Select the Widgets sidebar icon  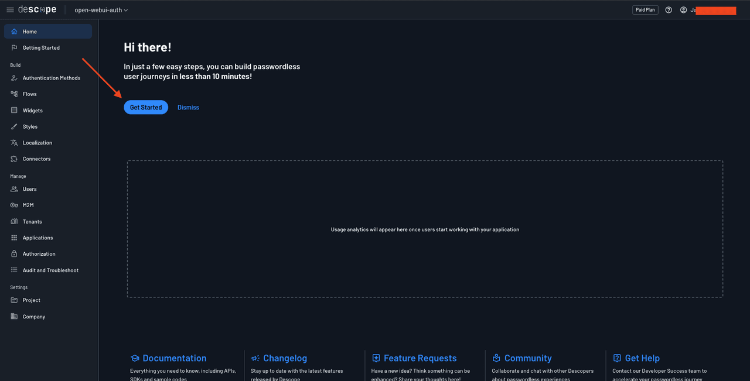[x=13, y=110]
